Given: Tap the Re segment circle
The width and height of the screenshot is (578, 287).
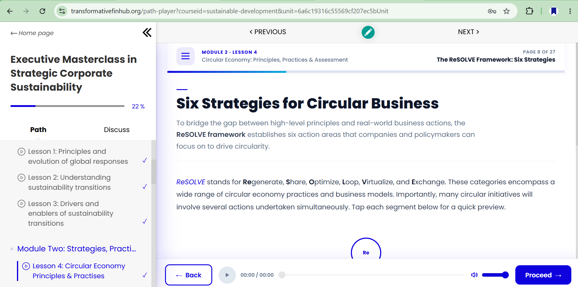Looking at the screenshot, I should 366,249.
